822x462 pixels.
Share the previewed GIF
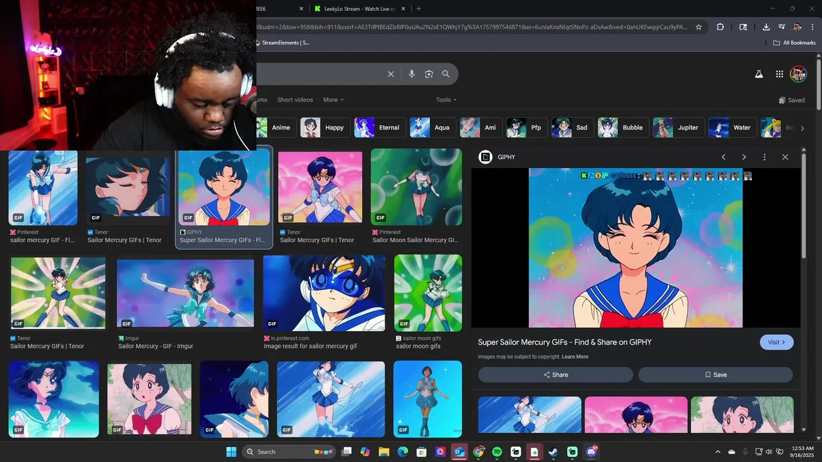pyautogui.click(x=555, y=375)
